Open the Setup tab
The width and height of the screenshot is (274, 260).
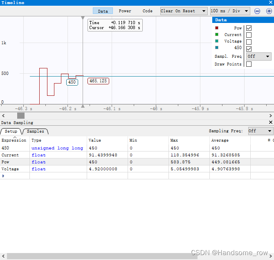point(11,131)
